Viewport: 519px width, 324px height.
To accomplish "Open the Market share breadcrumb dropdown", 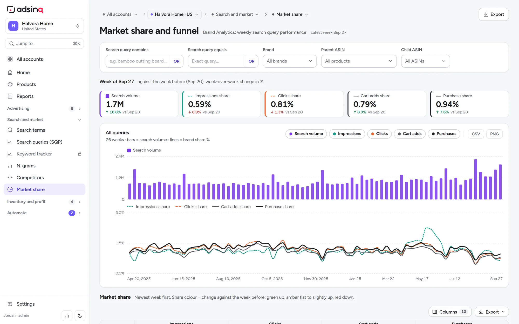I will (x=290, y=15).
